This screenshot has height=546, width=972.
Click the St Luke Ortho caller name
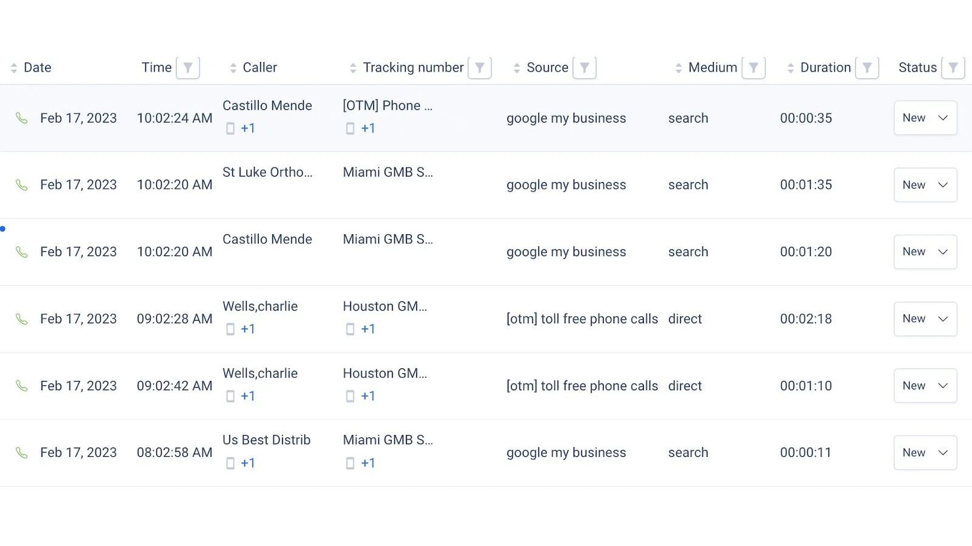coord(267,173)
